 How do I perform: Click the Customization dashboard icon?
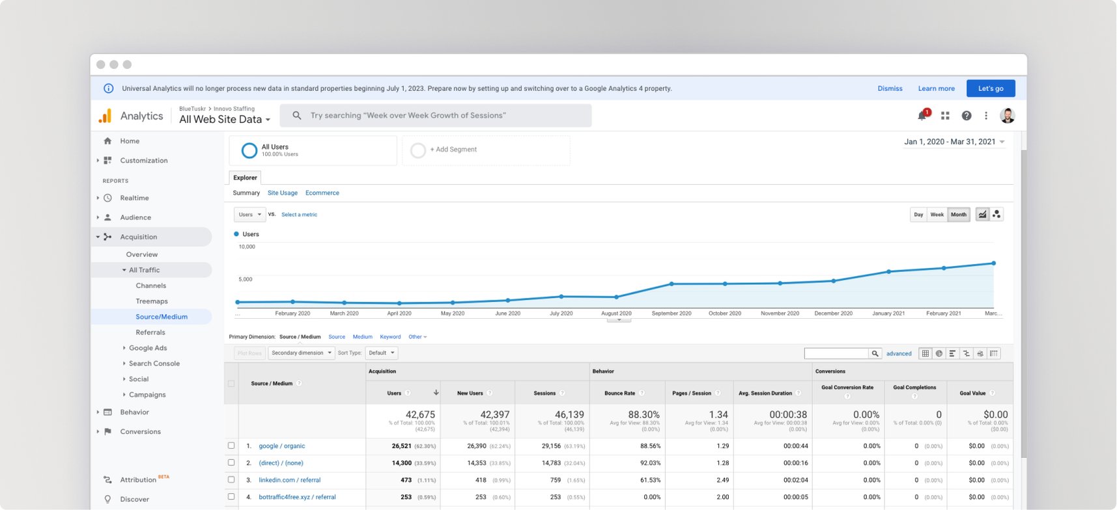click(107, 161)
